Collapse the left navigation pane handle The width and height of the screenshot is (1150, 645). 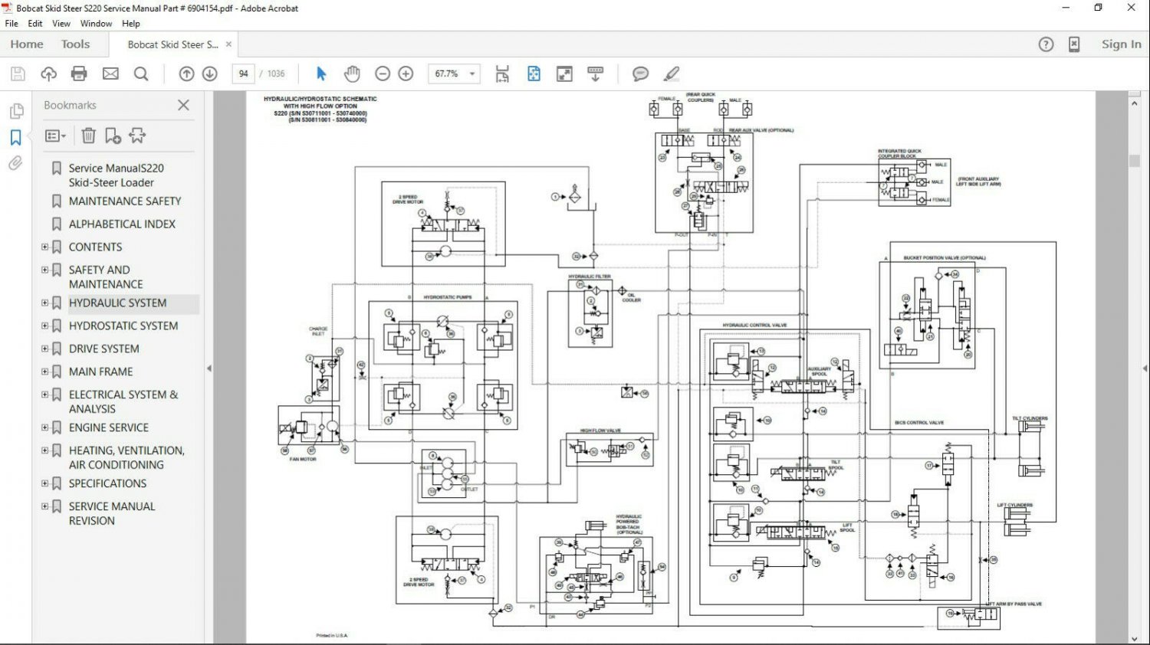click(209, 368)
